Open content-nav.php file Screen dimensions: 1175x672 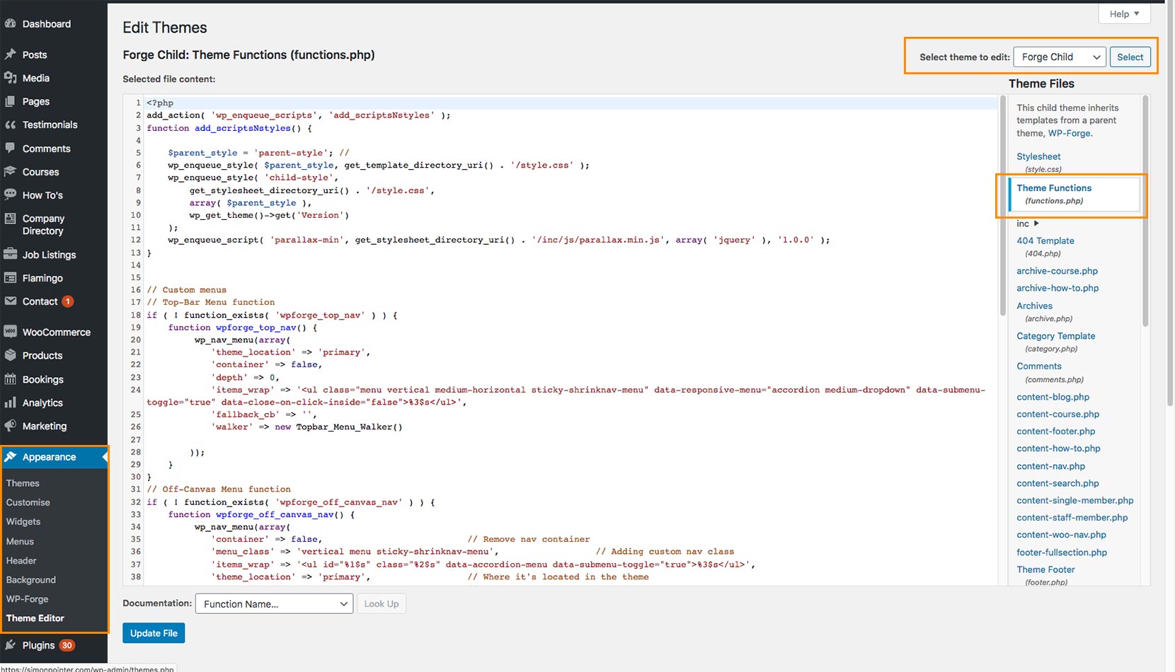click(x=1050, y=466)
